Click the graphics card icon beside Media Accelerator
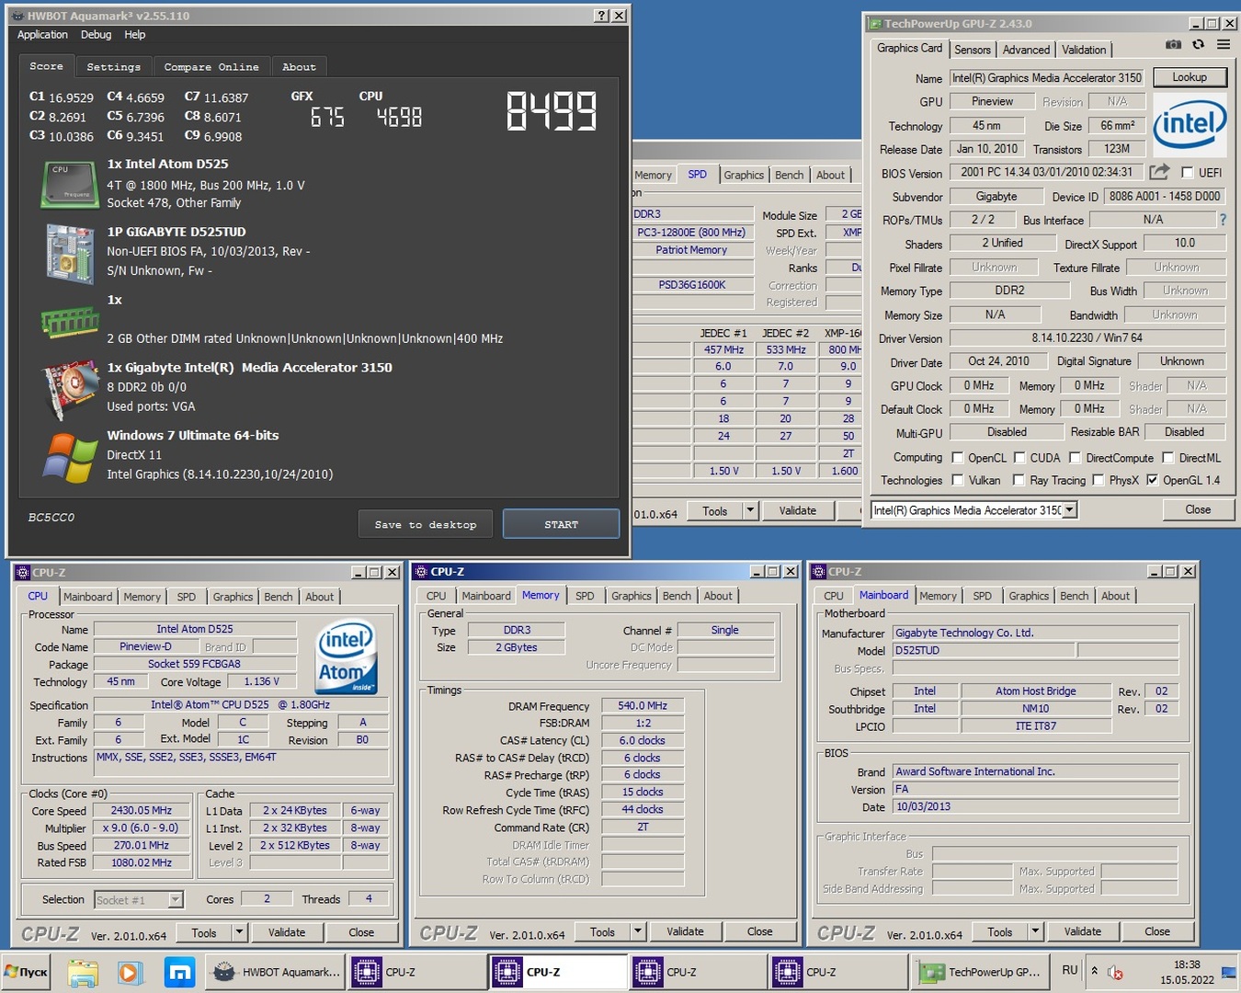The image size is (1241, 993). [70, 389]
